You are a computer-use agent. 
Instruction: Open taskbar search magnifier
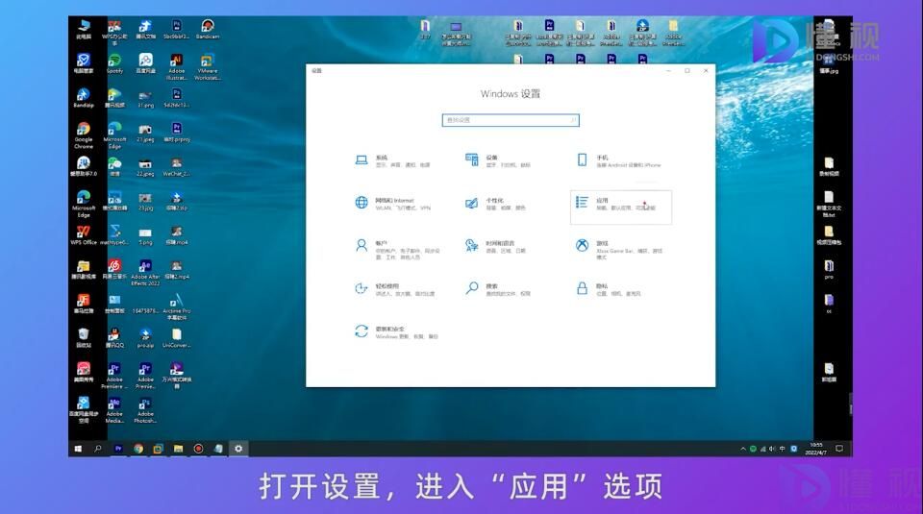pos(98,449)
